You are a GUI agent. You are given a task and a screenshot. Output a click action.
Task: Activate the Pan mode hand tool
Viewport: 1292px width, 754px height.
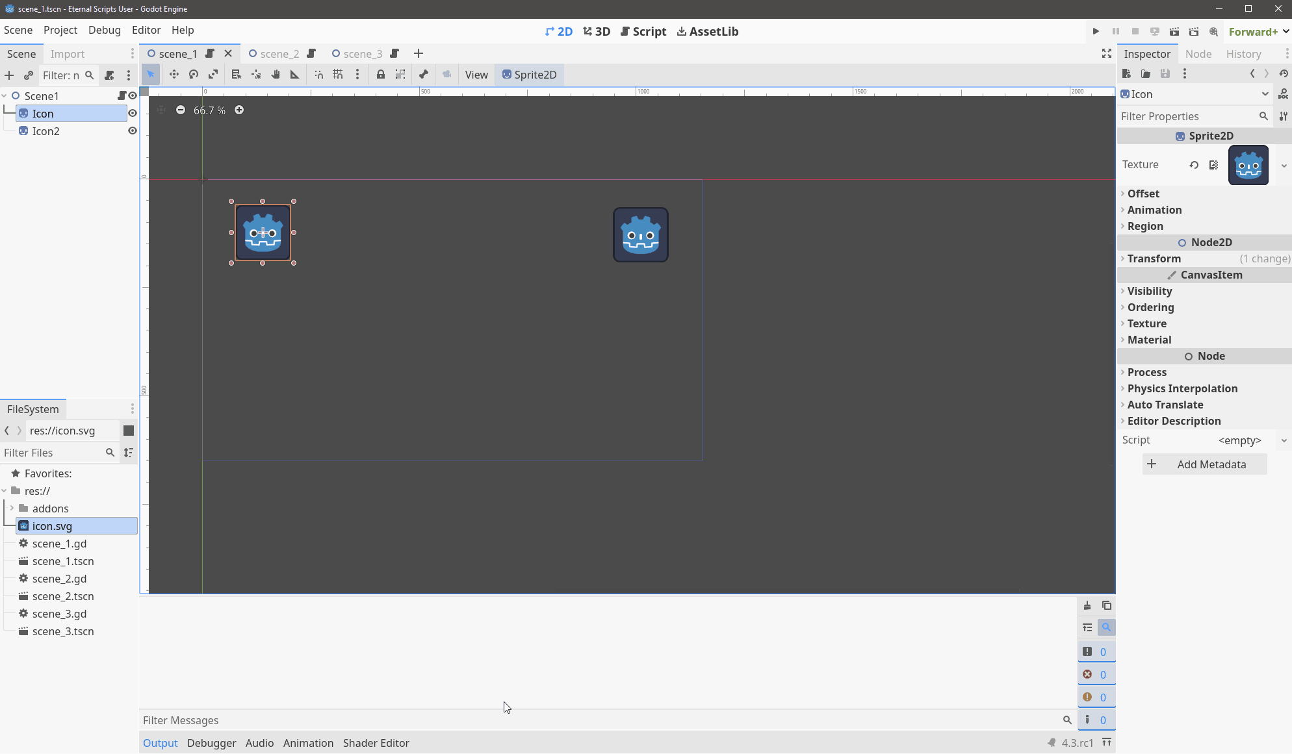pyautogui.click(x=276, y=75)
